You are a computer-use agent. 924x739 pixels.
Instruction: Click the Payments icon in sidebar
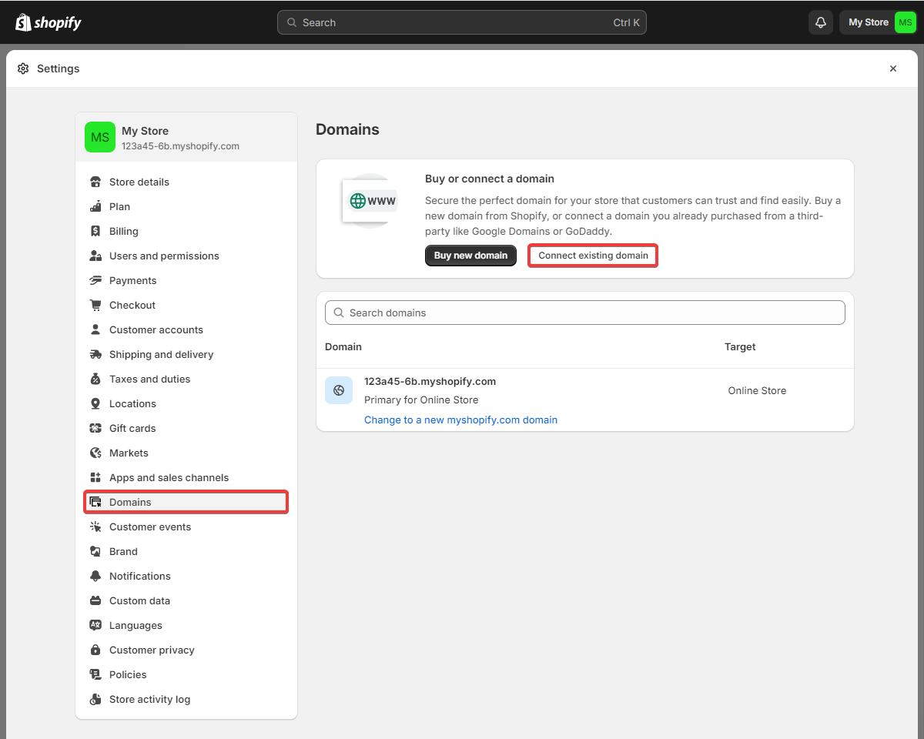pyautogui.click(x=95, y=280)
